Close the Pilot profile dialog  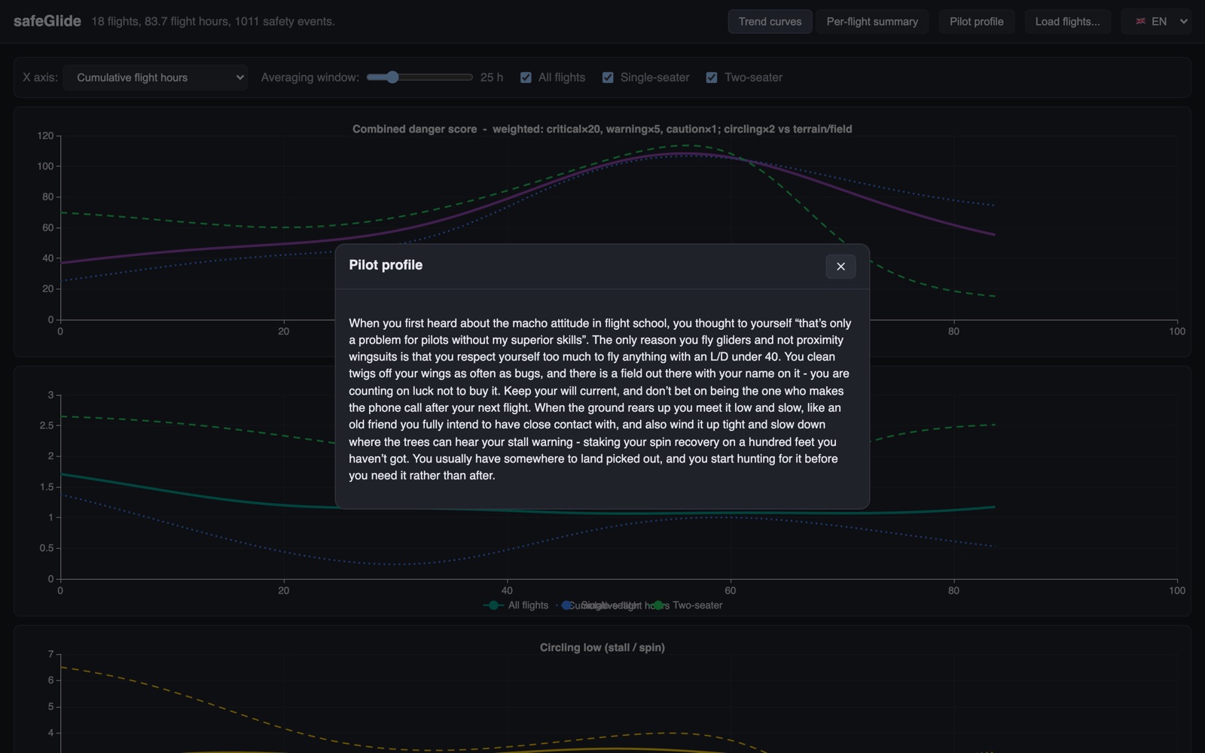pos(840,267)
